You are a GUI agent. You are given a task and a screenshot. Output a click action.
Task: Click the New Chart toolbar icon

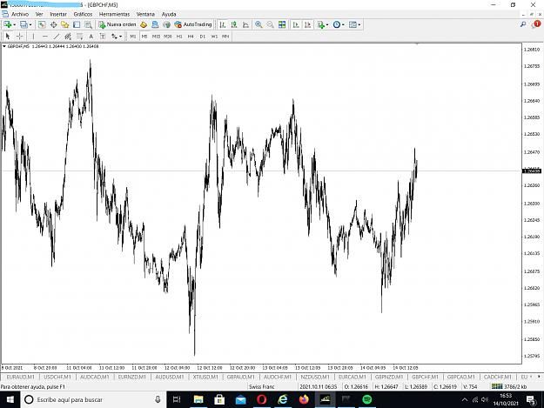coord(8,24)
